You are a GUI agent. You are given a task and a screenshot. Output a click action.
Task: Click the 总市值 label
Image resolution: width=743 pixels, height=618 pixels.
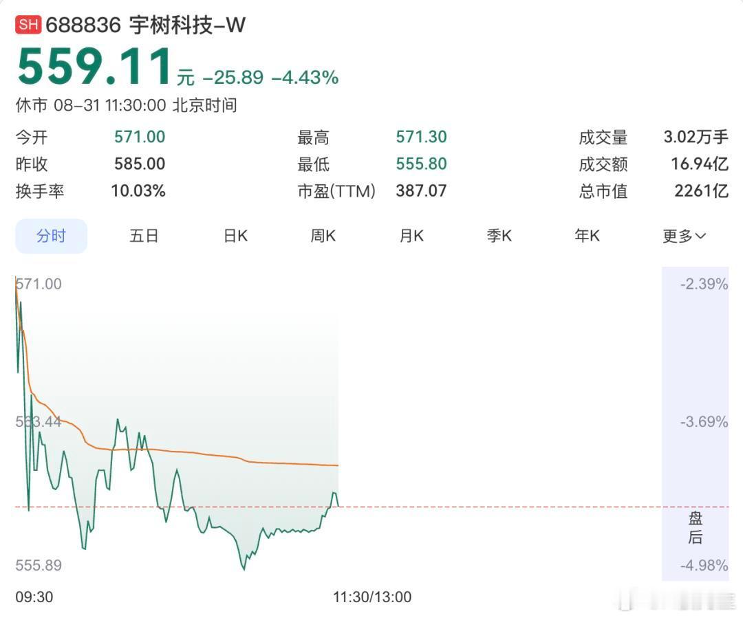click(603, 191)
